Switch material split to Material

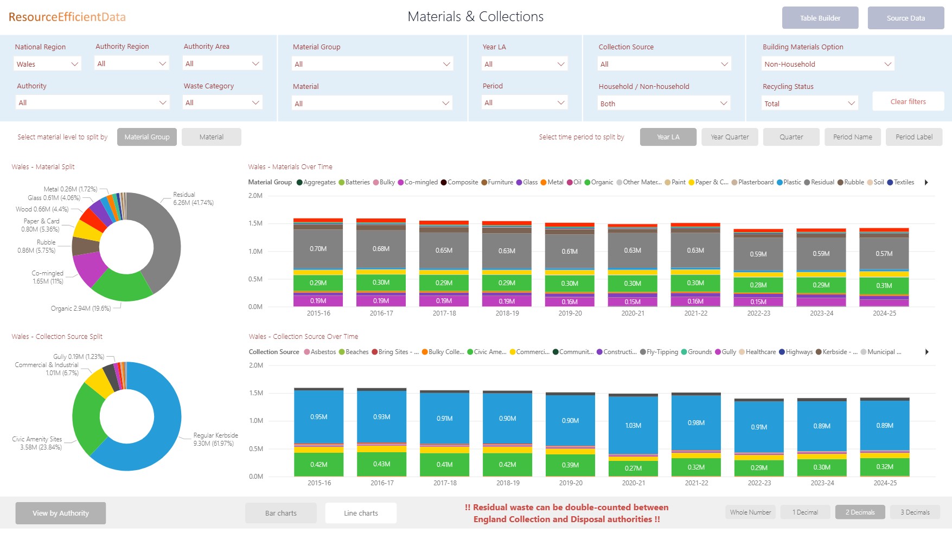click(211, 137)
